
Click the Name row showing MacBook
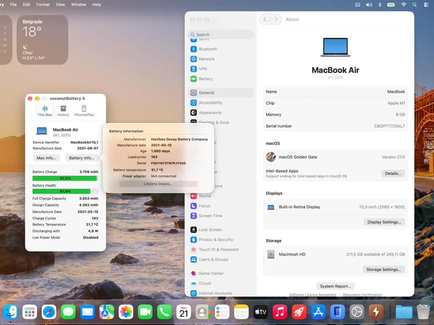[x=335, y=92]
